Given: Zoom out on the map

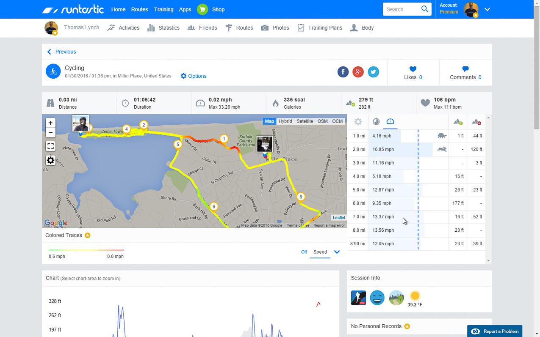Looking at the screenshot, I should point(50,132).
